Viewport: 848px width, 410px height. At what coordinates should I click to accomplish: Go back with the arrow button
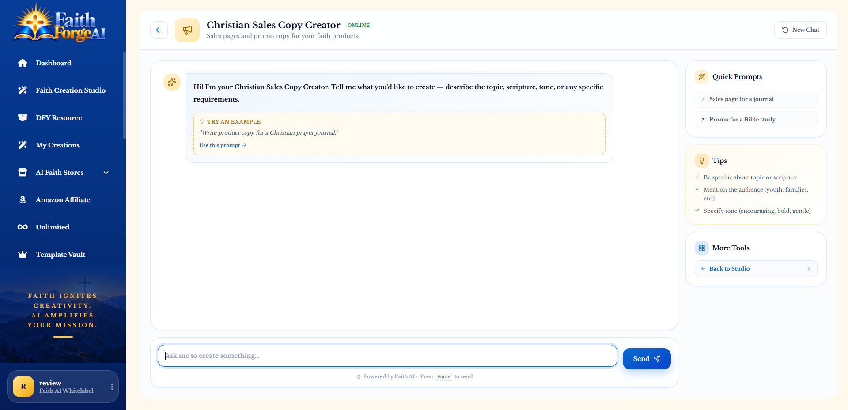click(159, 30)
